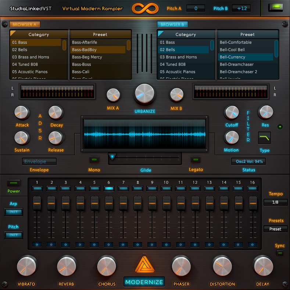Image resolution: width=290 pixels, height=290 pixels.
Task: Click the MIX B knob
Action: coord(177,94)
